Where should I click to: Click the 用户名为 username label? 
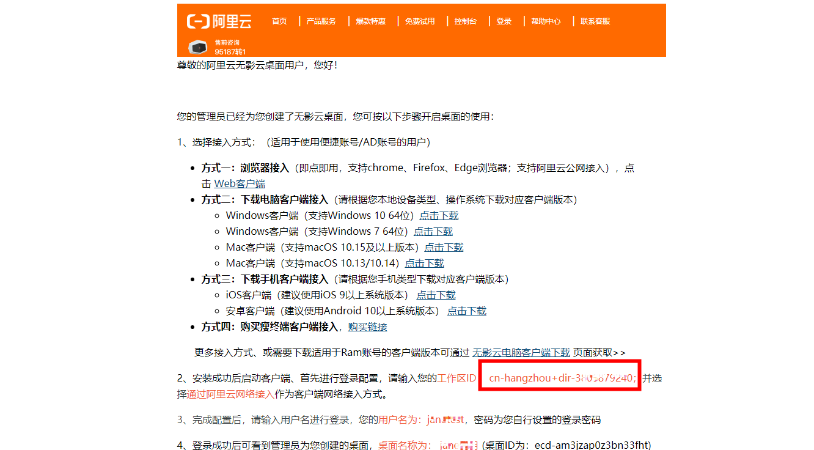[x=400, y=419]
